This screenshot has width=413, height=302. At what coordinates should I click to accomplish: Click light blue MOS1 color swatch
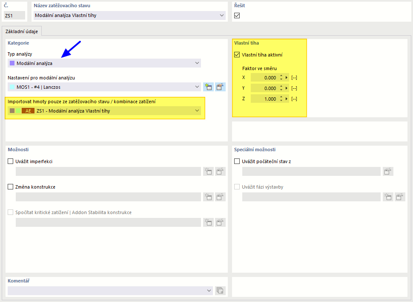click(x=12, y=87)
